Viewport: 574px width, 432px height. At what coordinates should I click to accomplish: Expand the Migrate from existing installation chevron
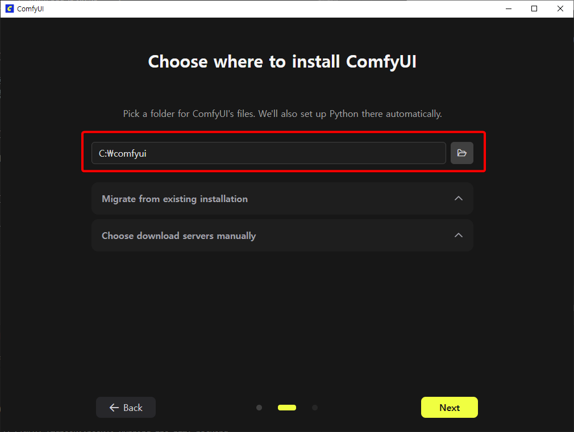coord(459,199)
